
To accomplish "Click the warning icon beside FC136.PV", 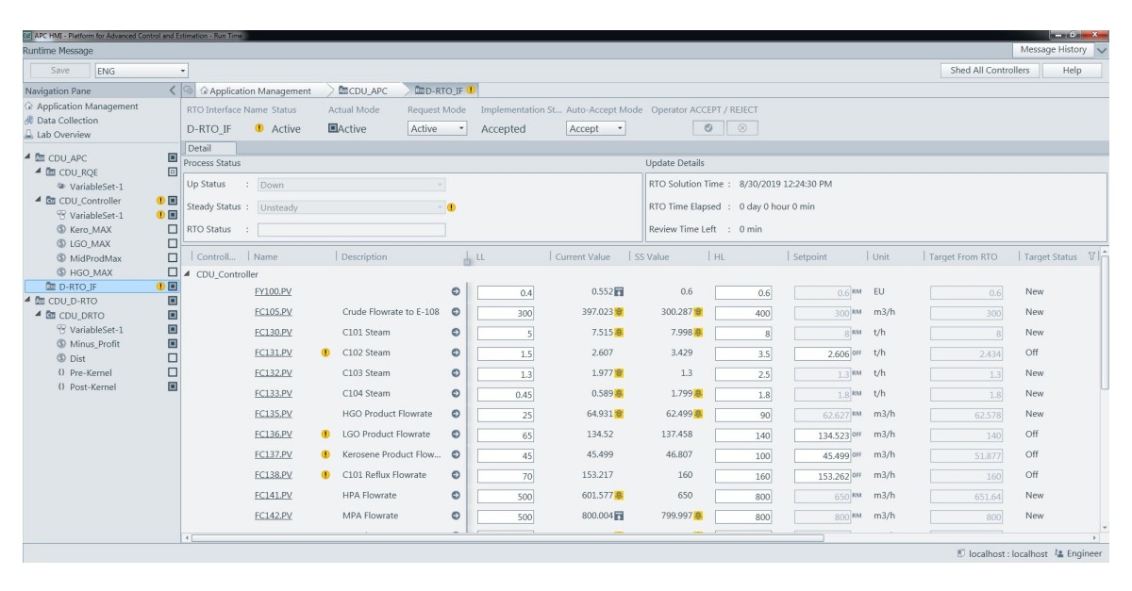I will coord(325,435).
